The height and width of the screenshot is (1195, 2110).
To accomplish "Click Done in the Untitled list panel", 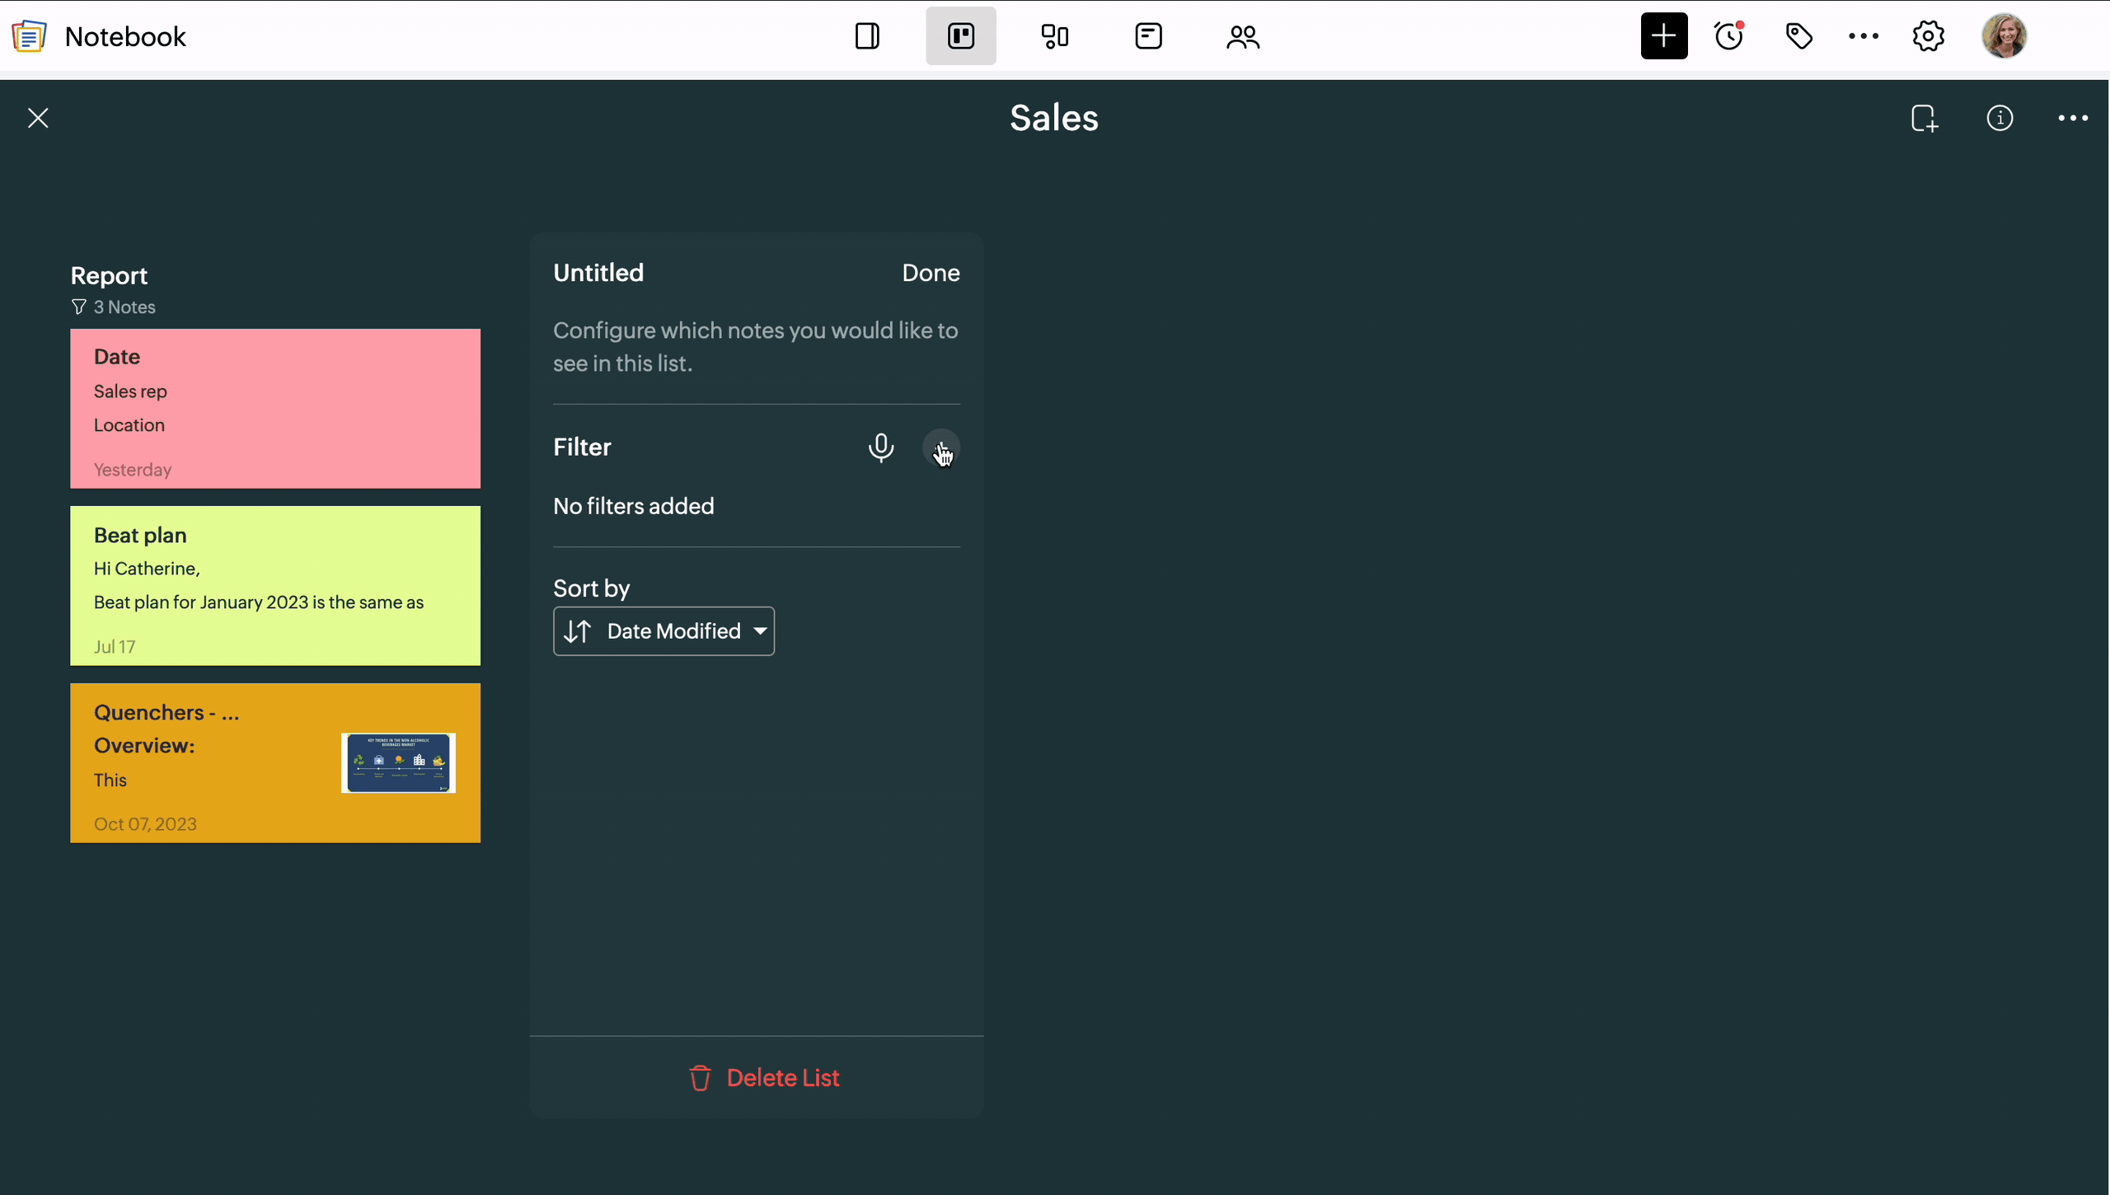I will (930, 273).
